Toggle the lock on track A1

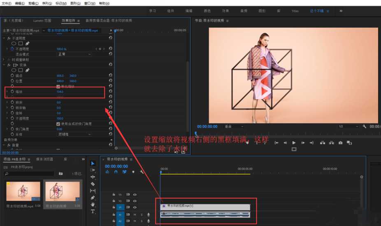tap(114, 214)
